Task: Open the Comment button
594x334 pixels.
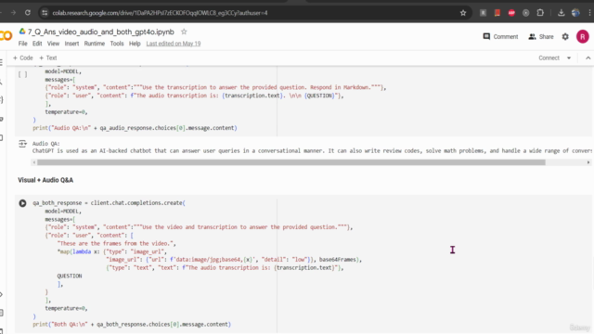Action: 500,37
